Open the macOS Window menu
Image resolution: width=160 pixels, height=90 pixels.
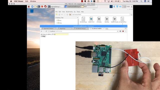tap(33, 1)
